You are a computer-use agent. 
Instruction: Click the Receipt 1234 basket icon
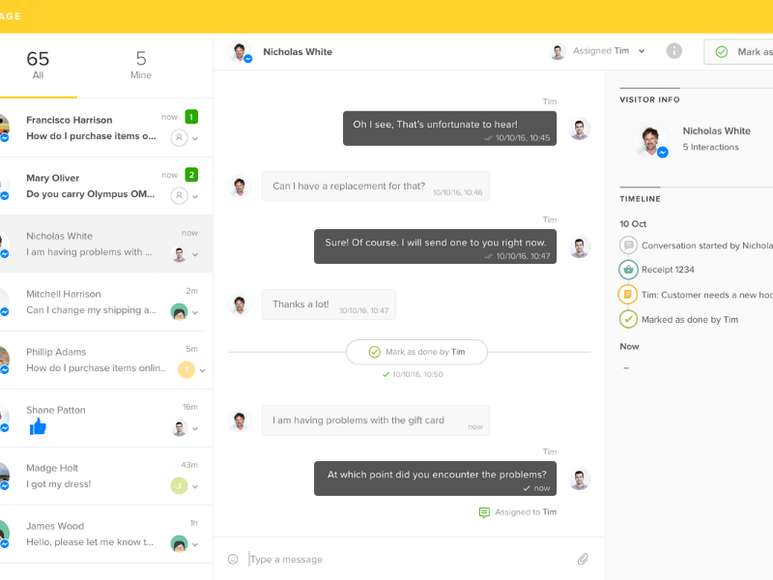[628, 270]
